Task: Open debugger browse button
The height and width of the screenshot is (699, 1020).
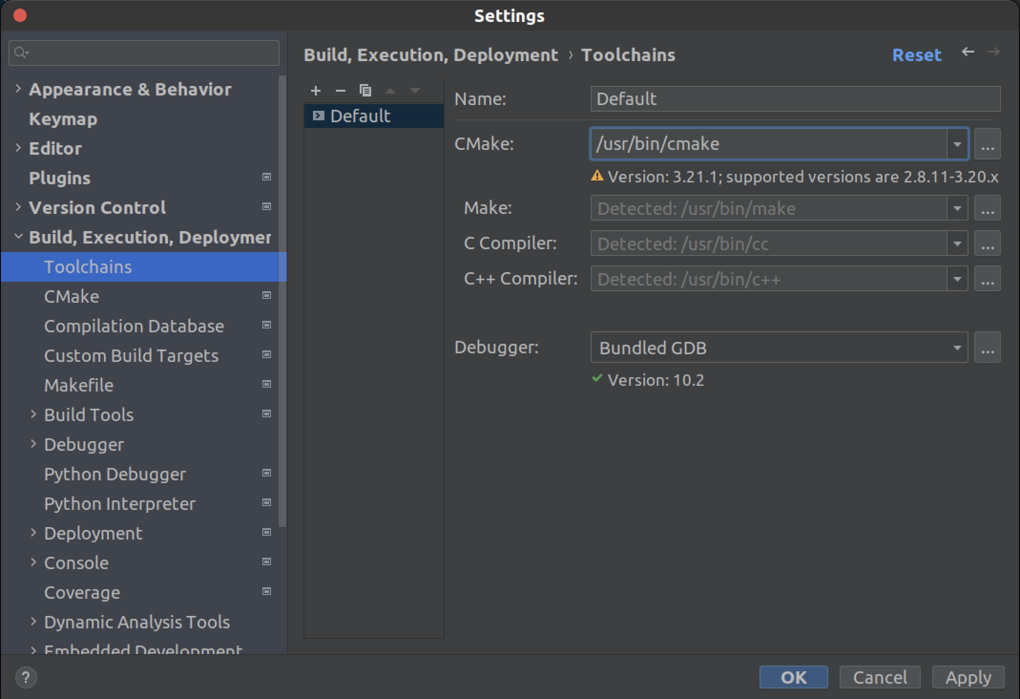Action: 987,348
